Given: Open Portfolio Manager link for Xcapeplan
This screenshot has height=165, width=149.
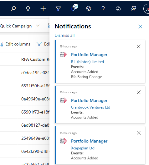Looking at the screenshot, I should click(x=89, y=141).
